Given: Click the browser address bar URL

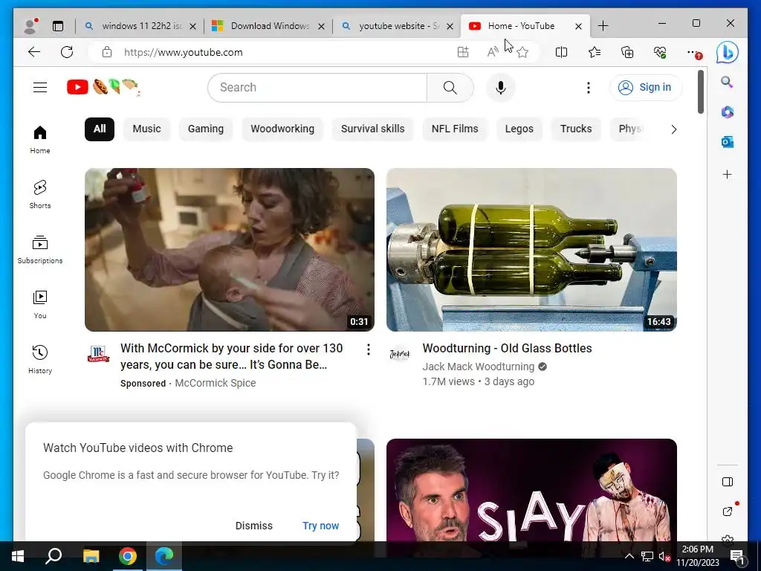Looking at the screenshot, I should click(184, 53).
